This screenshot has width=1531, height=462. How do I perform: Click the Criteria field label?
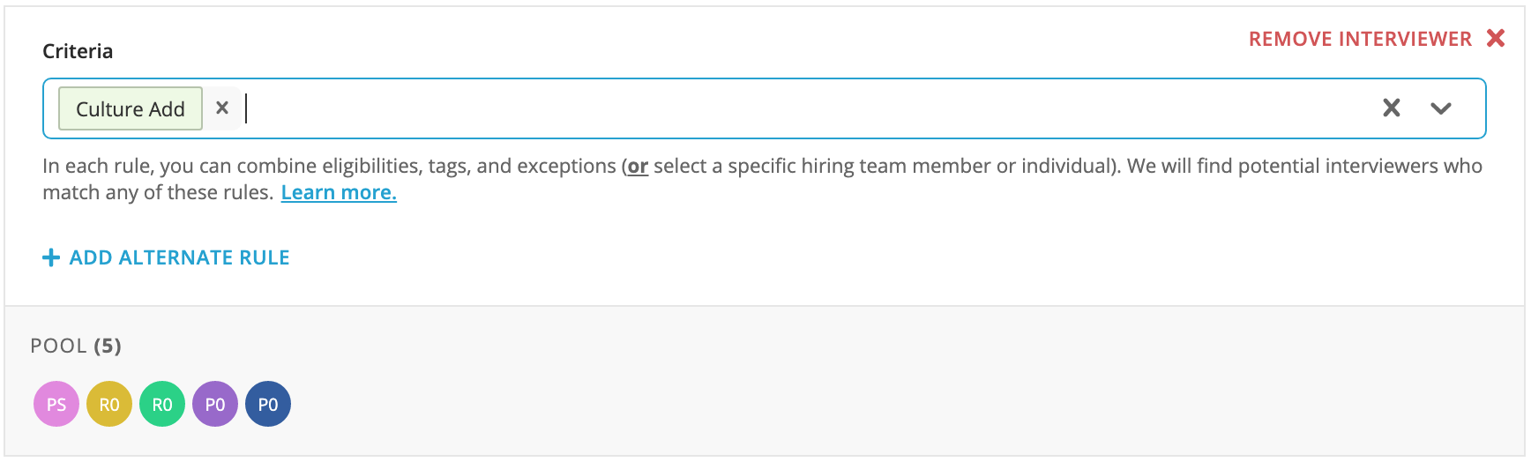tap(78, 51)
